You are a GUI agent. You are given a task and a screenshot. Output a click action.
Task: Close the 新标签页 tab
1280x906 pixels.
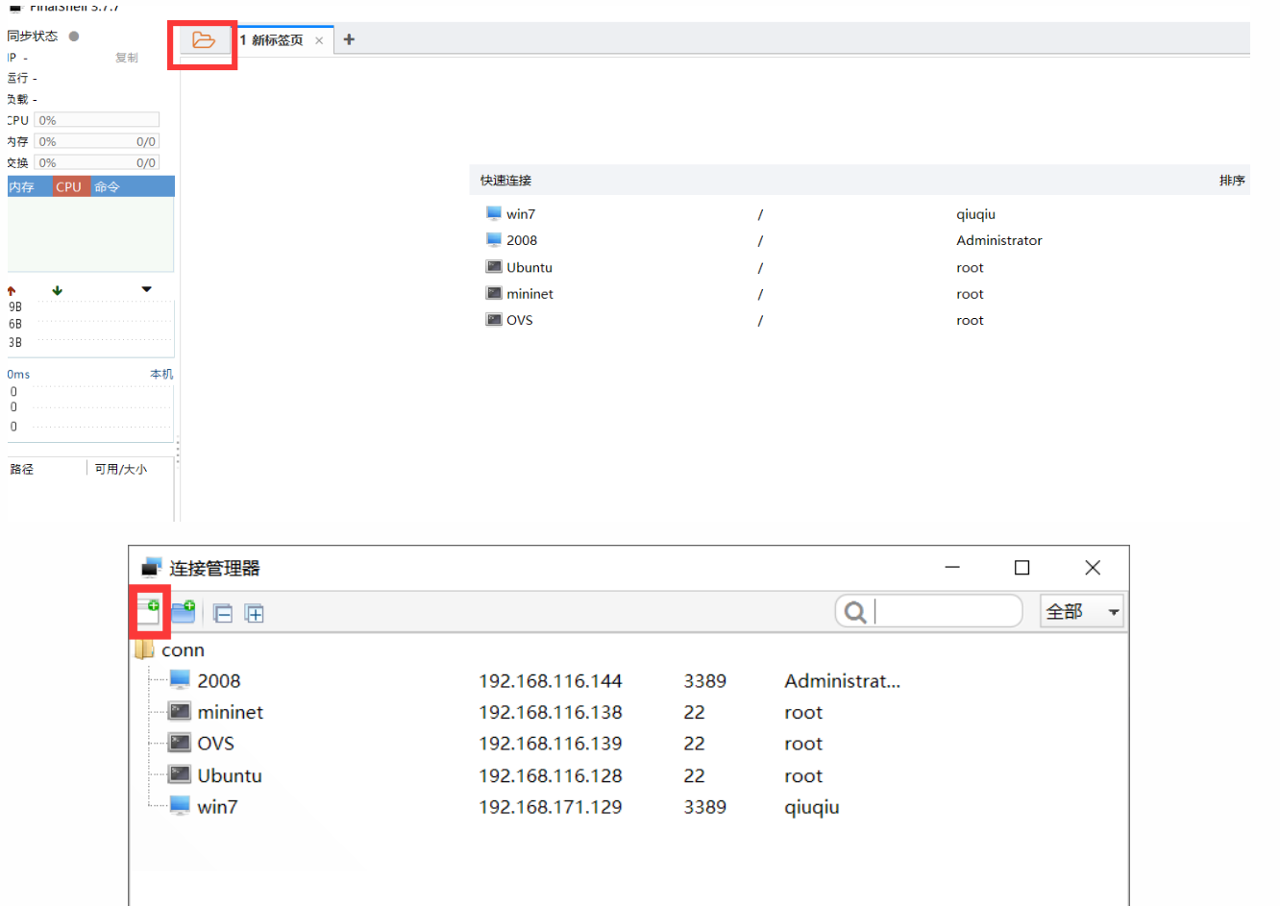point(319,40)
